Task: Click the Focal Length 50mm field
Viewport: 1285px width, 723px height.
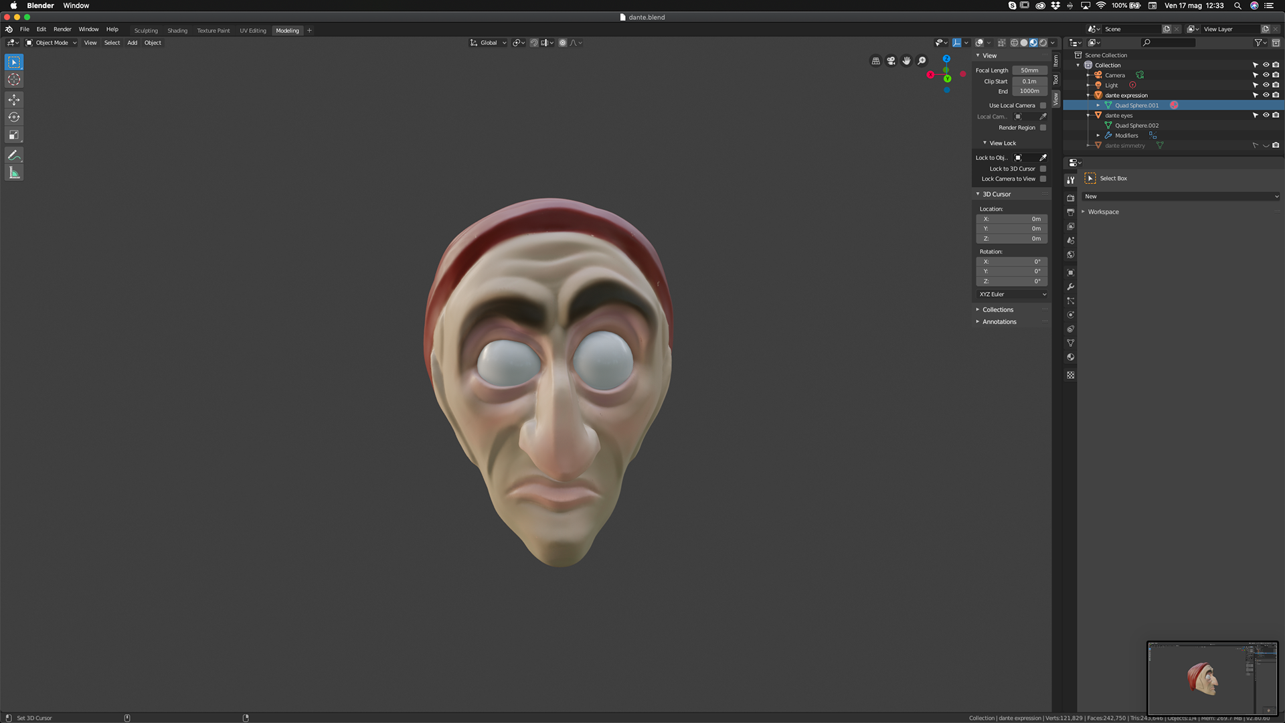Action: point(1029,70)
